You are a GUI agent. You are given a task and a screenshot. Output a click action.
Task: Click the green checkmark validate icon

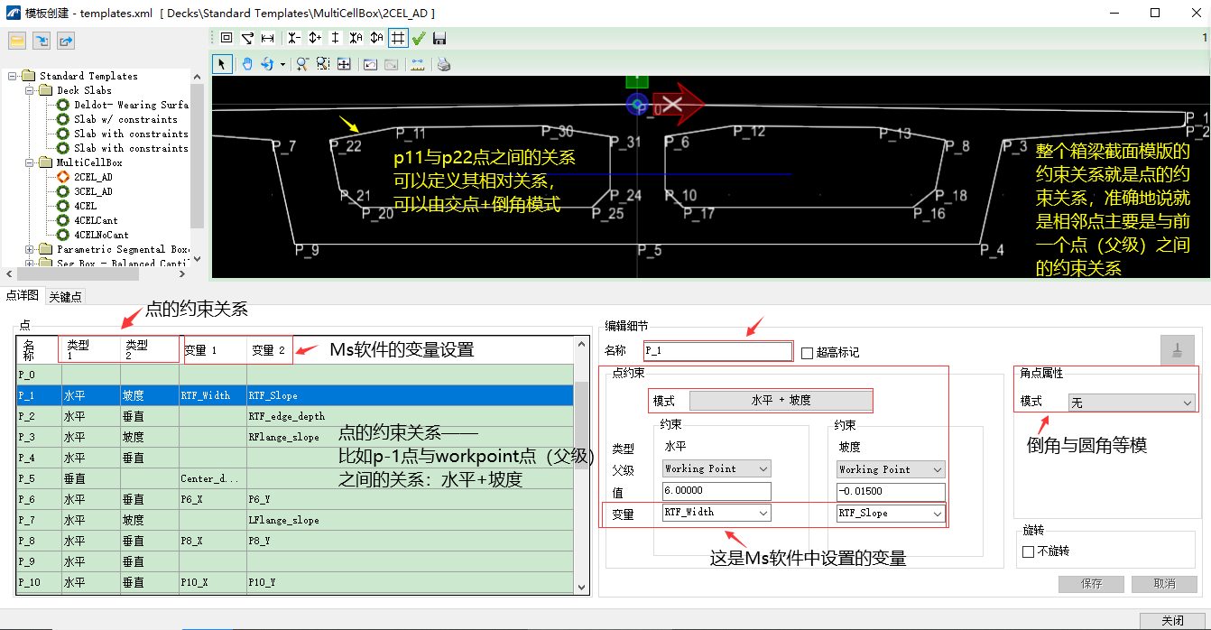(419, 38)
